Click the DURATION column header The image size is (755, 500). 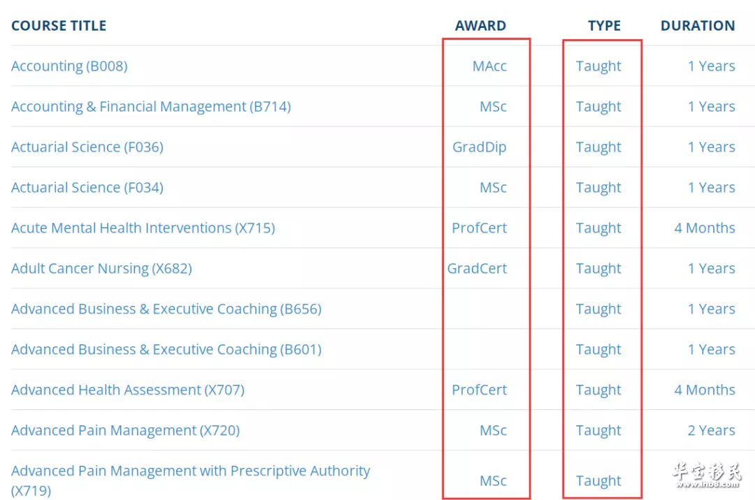[698, 25]
